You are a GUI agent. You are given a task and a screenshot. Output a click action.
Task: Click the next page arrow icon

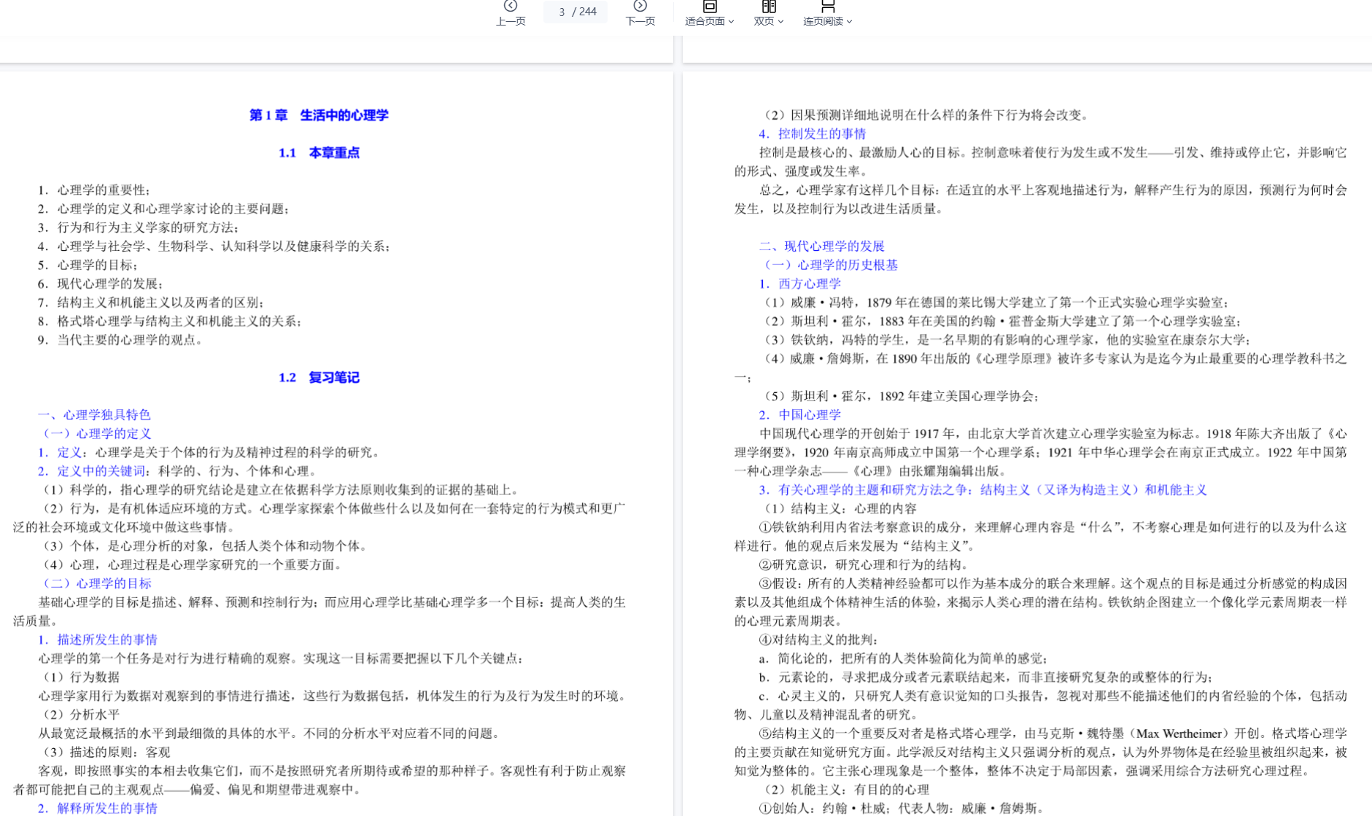coord(640,7)
